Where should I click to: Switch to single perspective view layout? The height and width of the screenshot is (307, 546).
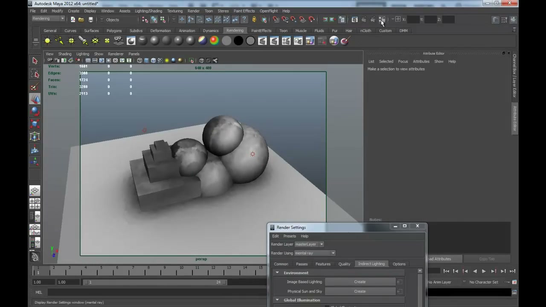(x=35, y=191)
